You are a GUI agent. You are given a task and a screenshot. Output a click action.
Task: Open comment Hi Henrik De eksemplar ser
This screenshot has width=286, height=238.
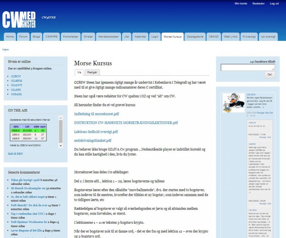28,188
